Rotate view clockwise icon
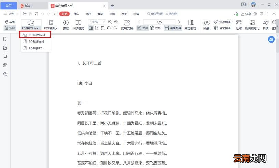Viewport: 279px width, 168px height. [115, 28]
